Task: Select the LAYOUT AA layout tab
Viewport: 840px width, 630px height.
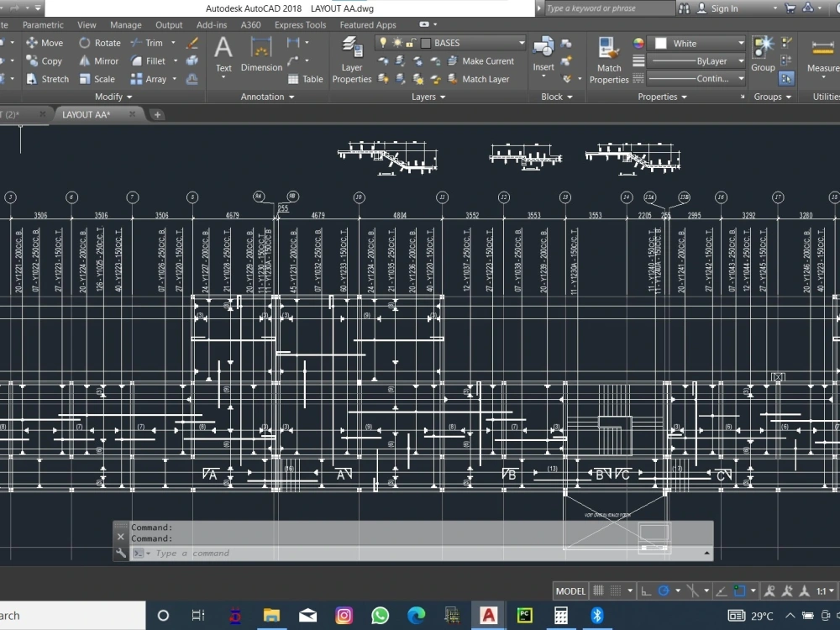Action: click(87, 114)
